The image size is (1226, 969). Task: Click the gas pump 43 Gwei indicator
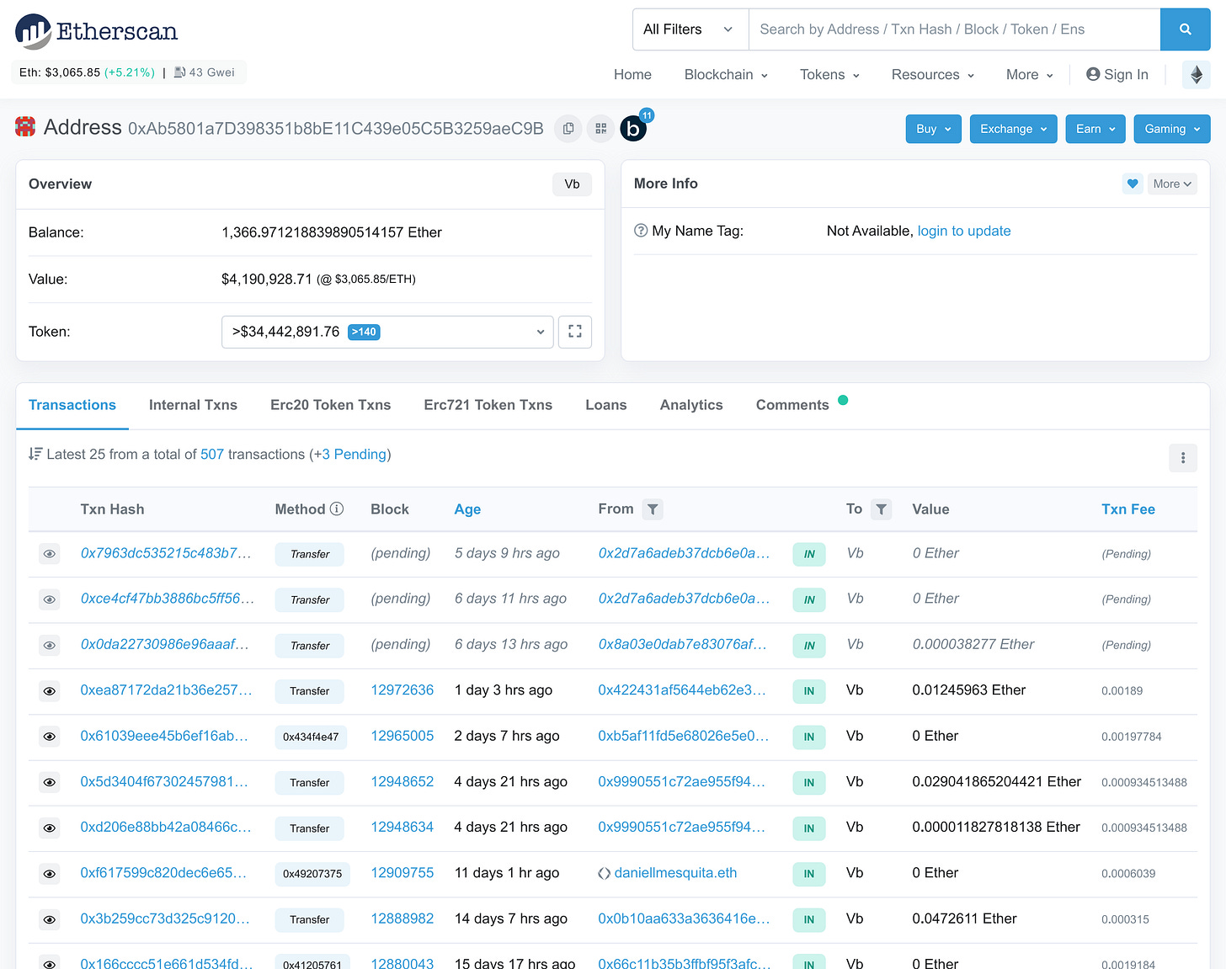tap(205, 72)
